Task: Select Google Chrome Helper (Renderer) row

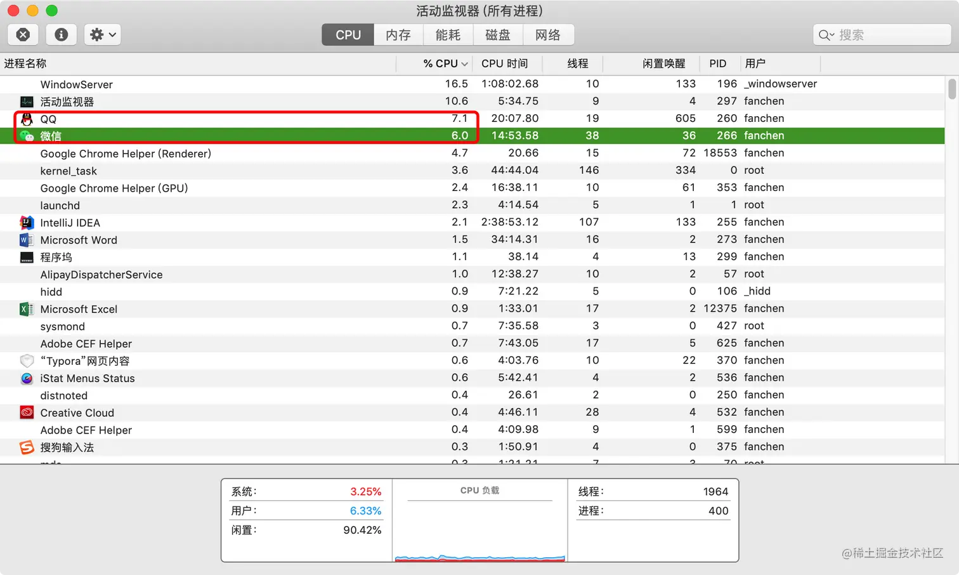Action: click(x=473, y=153)
